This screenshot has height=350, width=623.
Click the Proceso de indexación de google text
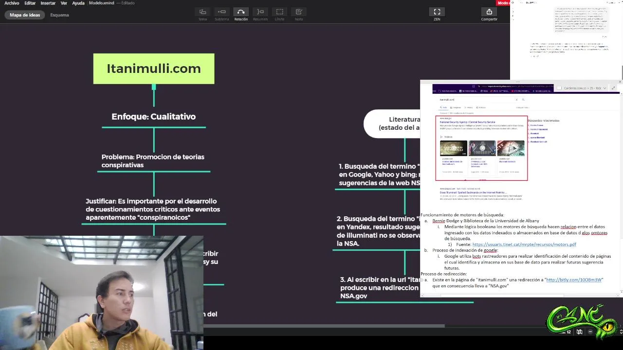[465, 250]
